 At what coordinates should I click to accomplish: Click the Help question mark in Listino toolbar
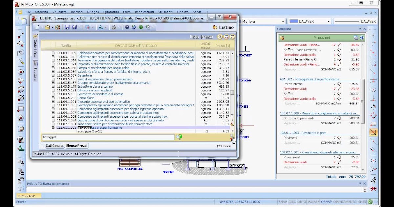click(127, 27)
